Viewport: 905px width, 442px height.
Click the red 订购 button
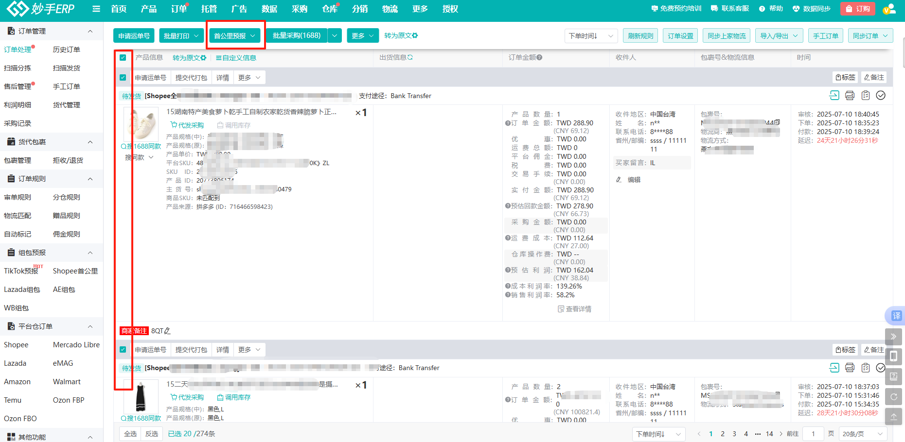(x=858, y=9)
